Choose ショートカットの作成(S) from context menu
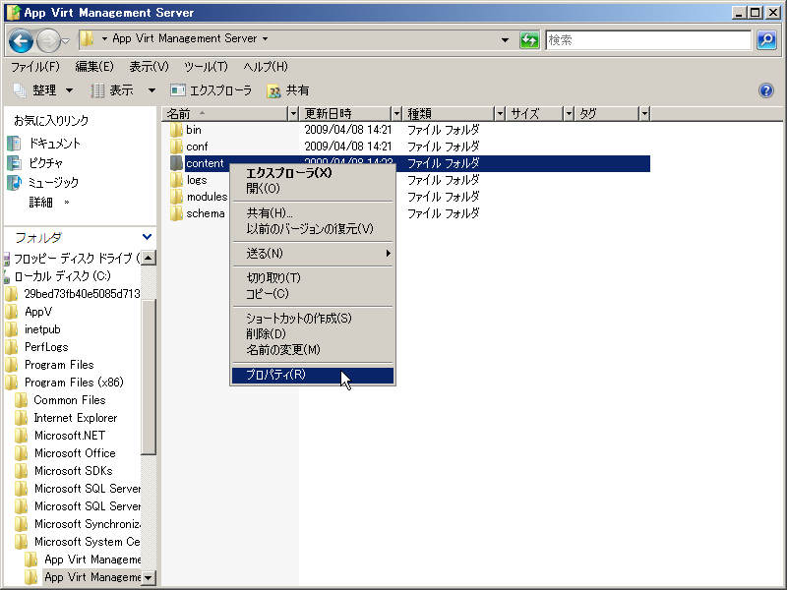The image size is (787, 590). (313, 318)
